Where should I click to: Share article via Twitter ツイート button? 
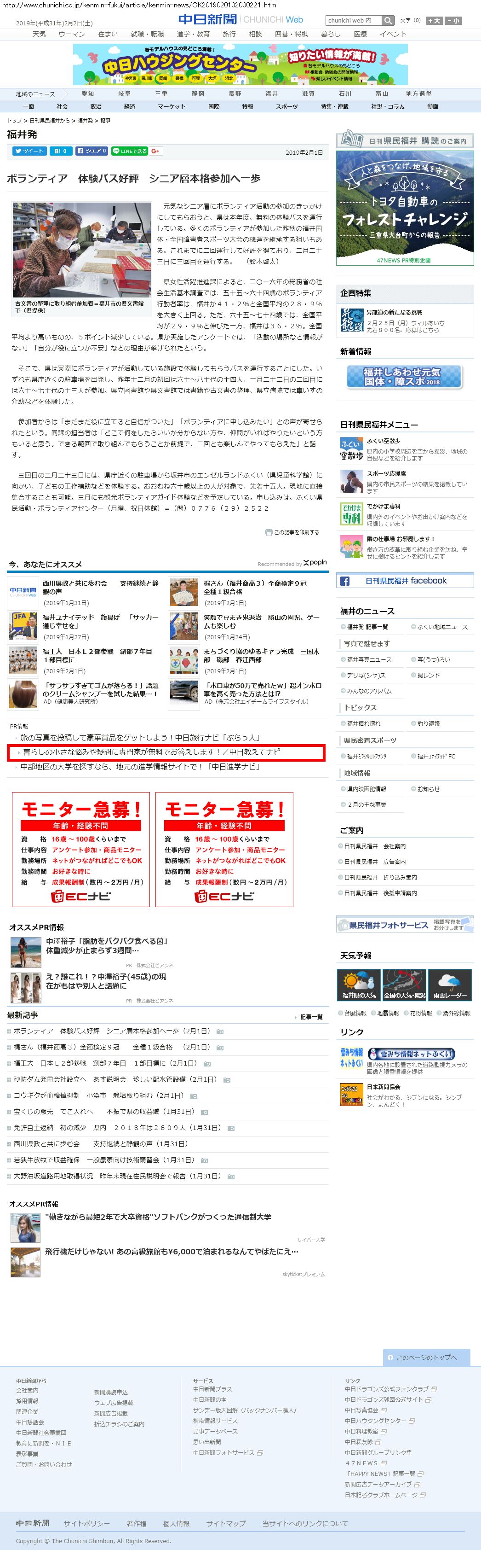coord(29,151)
